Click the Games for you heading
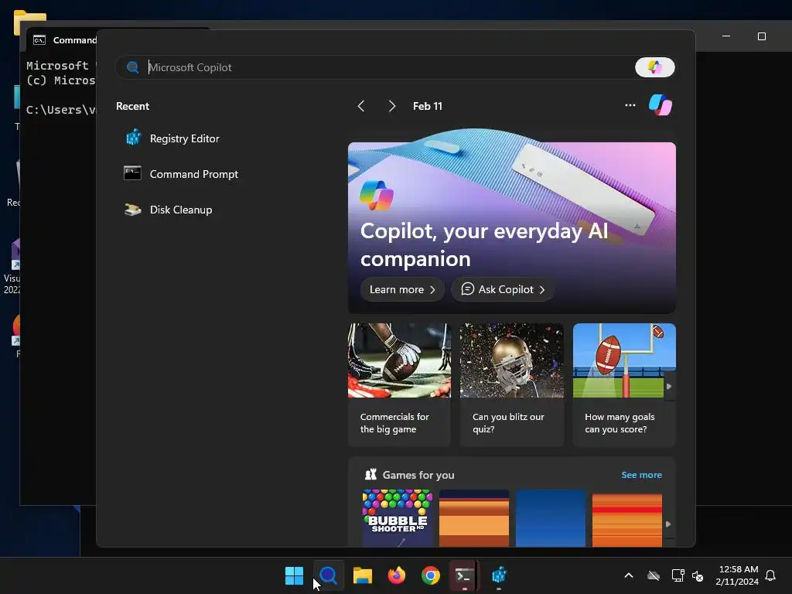Image resolution: width=792 pixels, height=594 pixels. point(418,475)
